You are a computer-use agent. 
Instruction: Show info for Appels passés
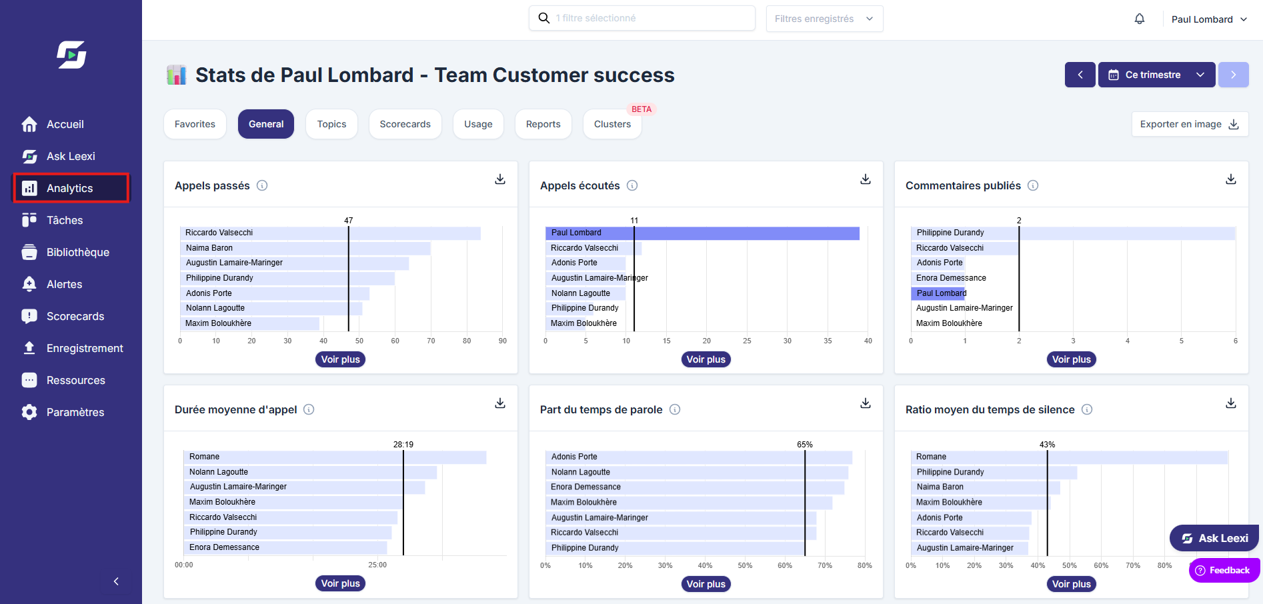pyautogui.click(x=262, y=185)
